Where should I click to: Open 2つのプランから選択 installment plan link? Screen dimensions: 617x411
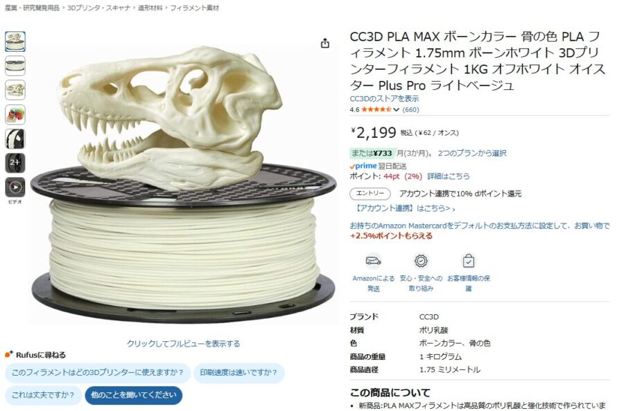coord(472,153)
